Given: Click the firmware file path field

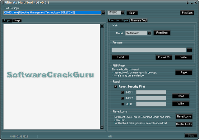Looking at the screenshot, I should point(149,50).
